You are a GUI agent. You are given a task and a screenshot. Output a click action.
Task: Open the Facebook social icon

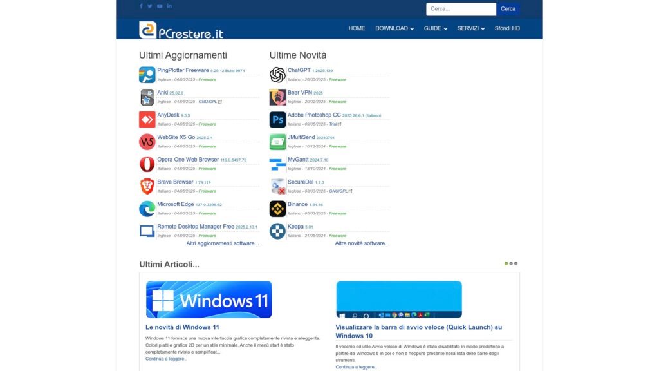click(x=141, y=6)
